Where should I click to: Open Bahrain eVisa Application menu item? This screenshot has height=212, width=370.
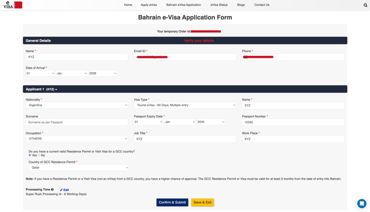pos(184,5)
